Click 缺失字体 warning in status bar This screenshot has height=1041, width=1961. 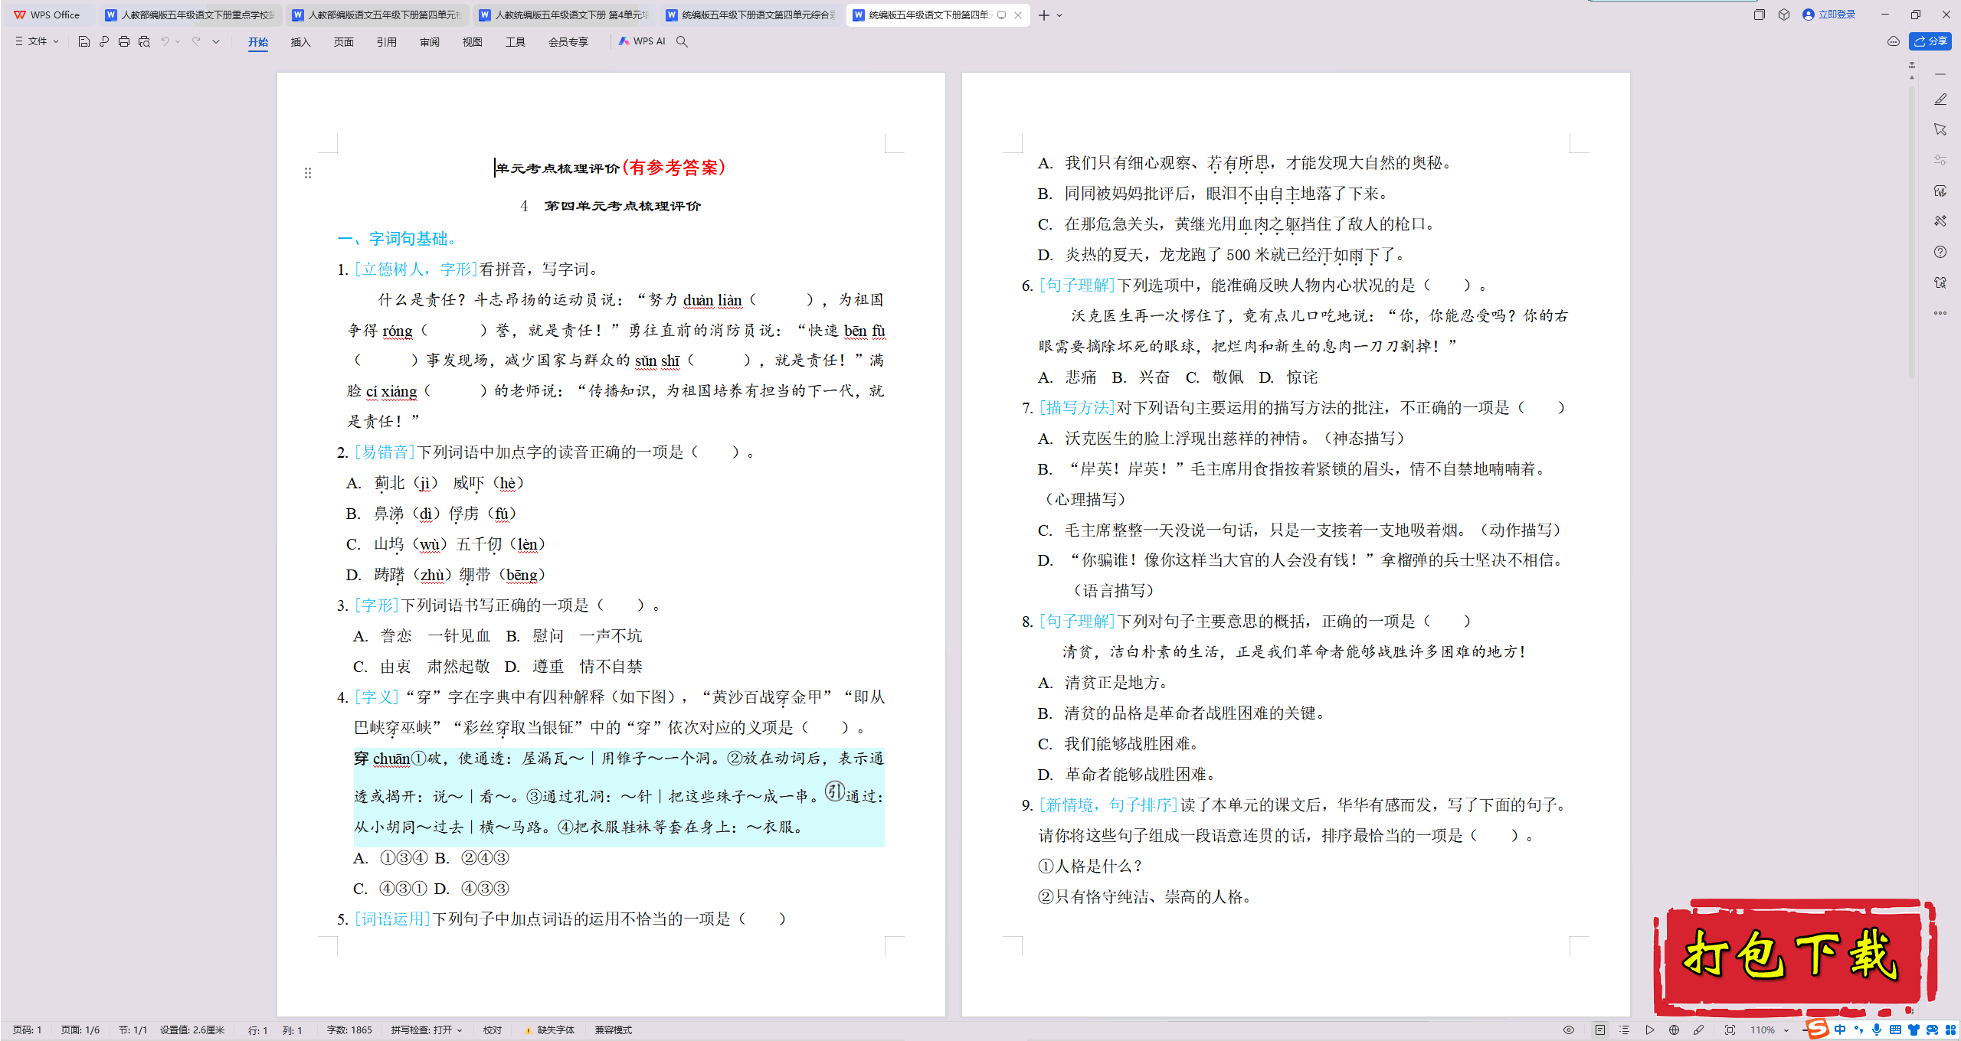550,1030
